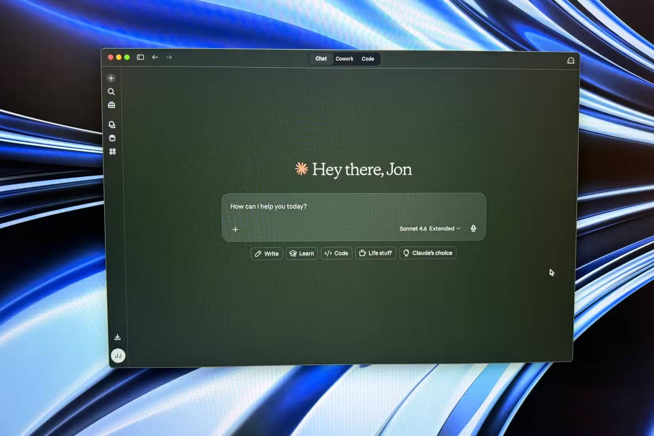Image resolution: width=654 pixels, height=436 pixels.
Task: Navigate back with the left arrow
Action: (x=155, y=57)
